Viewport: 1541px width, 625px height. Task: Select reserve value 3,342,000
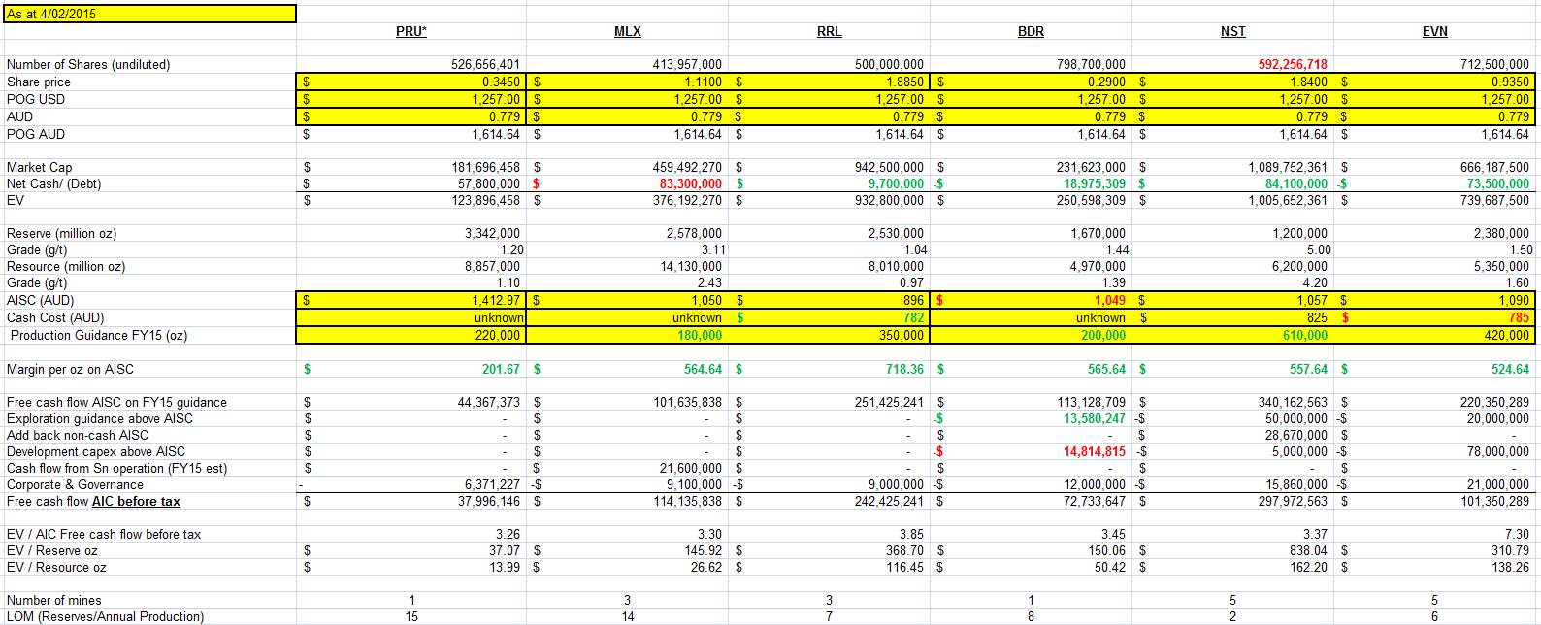click(x=492, y=234)
